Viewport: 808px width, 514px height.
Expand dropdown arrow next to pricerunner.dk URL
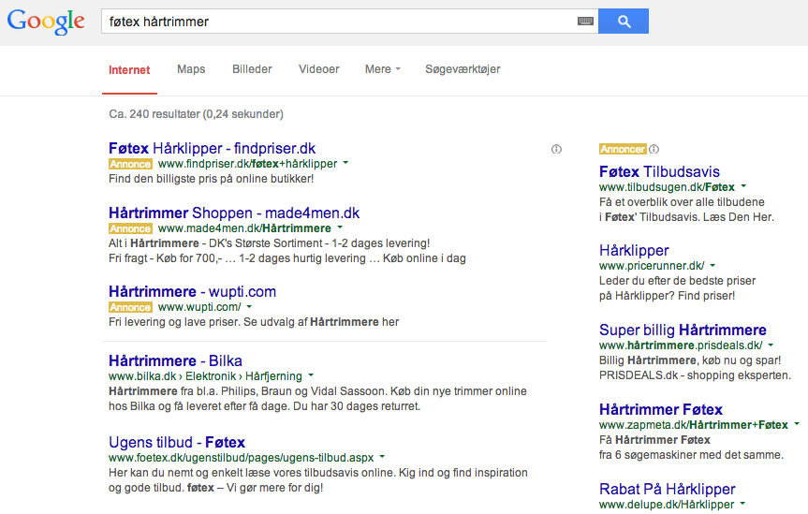[x=713, y=266]
